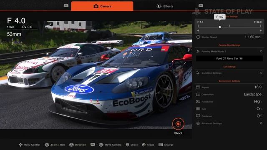The width and height of the screenshot is (267, 150).
Task: Click the triangle icon beside Shoot
Action: click(x=127, y=145)
